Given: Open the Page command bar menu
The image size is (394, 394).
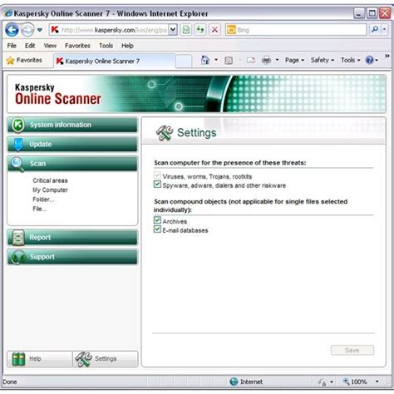Looking at the screenshot, I should point(294,60).
